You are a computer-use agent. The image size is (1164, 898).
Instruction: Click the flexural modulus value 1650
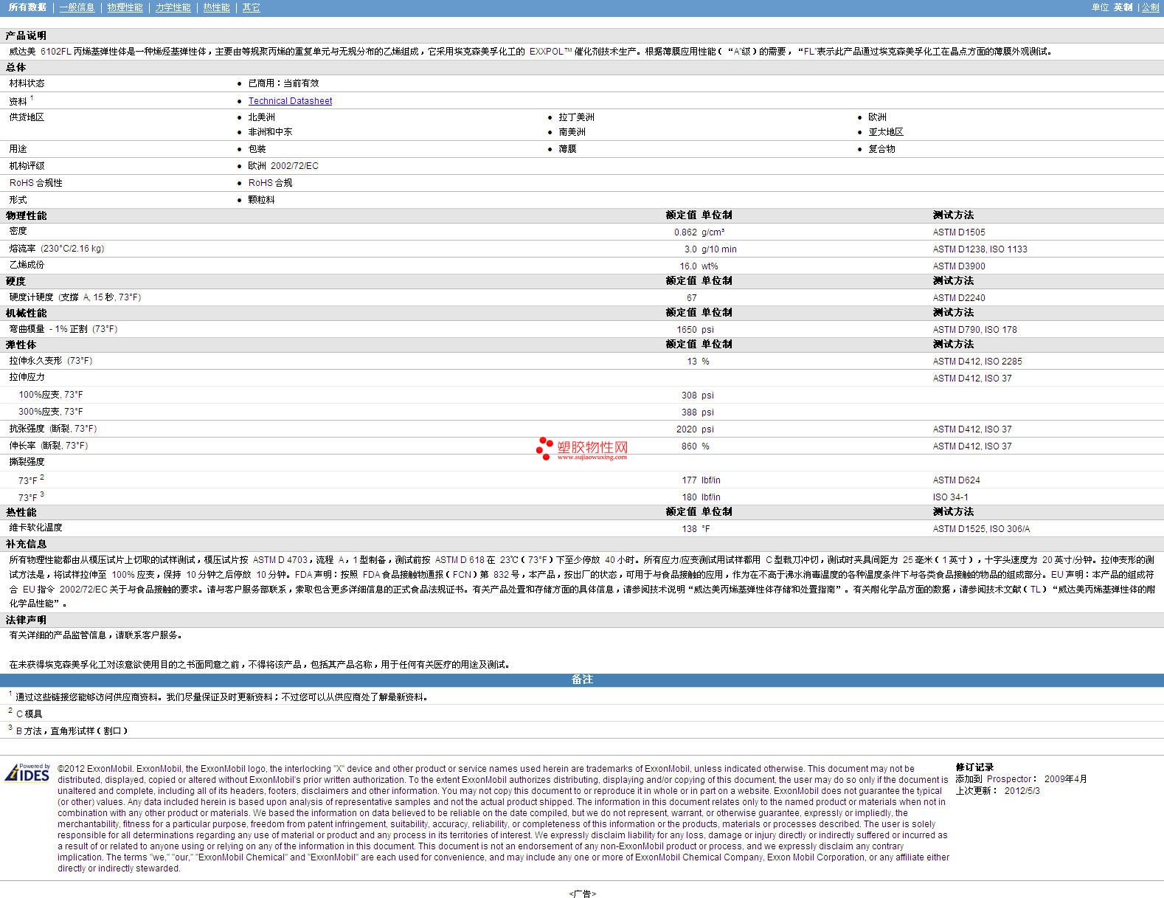tap(687, 330)
